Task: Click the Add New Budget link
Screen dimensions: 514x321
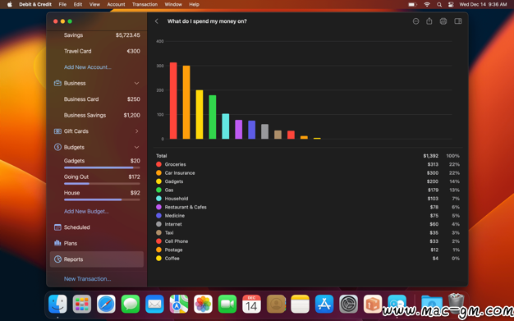Action: [86, 212]
